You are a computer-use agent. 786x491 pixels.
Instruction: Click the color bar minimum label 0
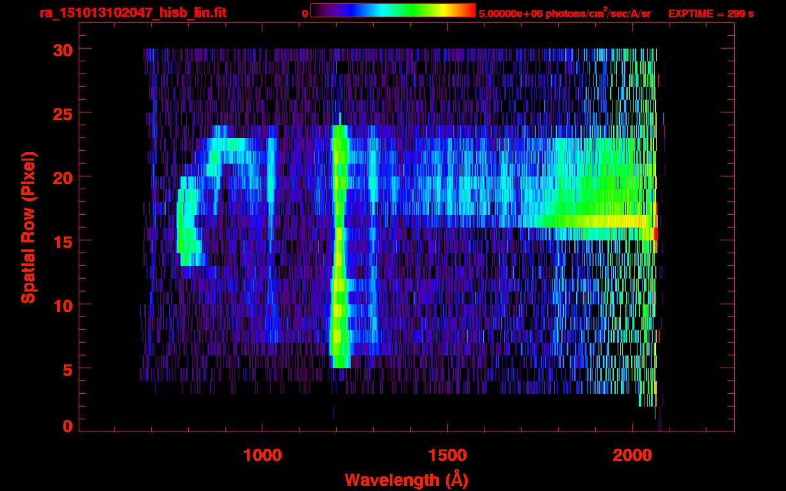(305, 13)
